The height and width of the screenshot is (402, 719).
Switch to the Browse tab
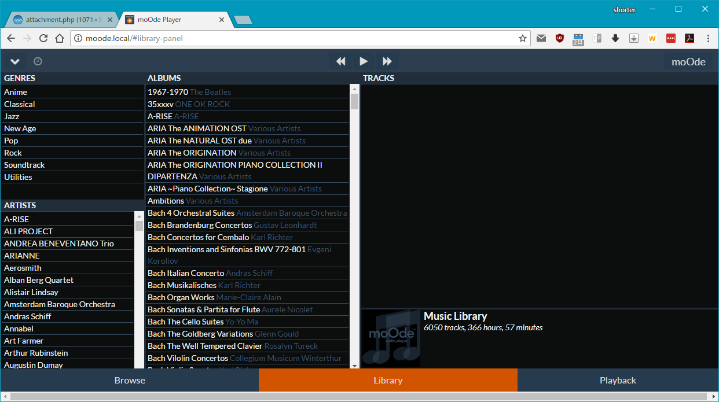click(130, 380)
